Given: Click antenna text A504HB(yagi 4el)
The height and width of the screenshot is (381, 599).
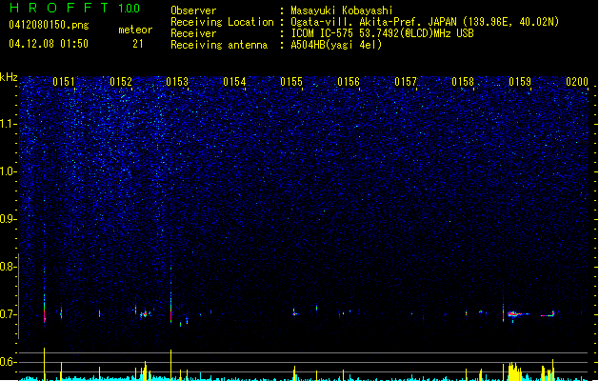Looking at the screenshot, I should point(336,45).
